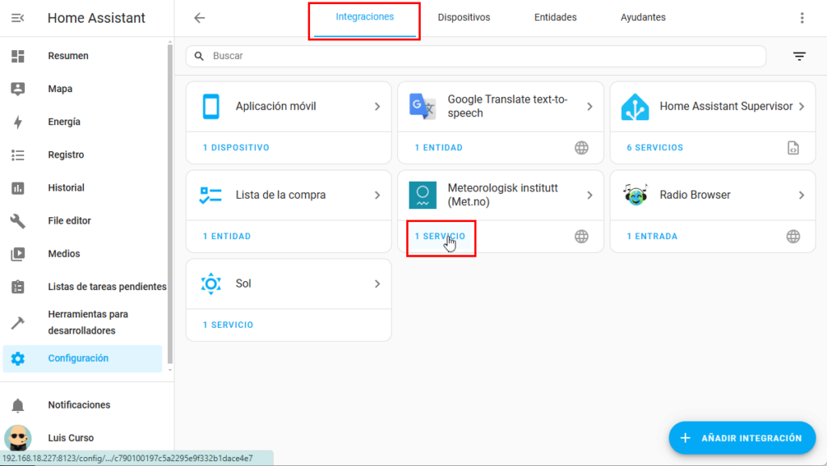The width and height of the screenshot is (827, 466).
Task: Open the integrations filter icon
Action: (x=799, y=57)
